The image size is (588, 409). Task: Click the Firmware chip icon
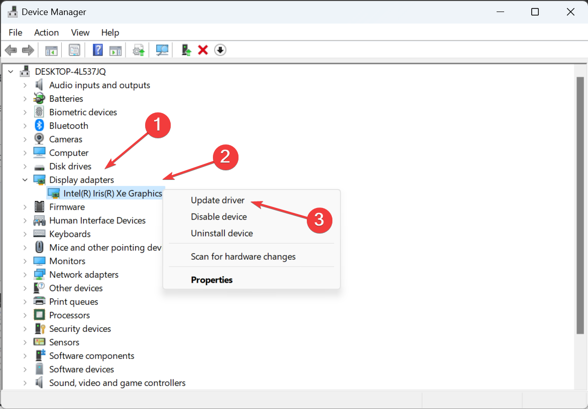39,207
